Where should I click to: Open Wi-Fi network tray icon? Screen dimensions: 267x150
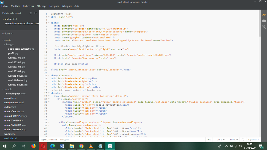click(236, 146)
